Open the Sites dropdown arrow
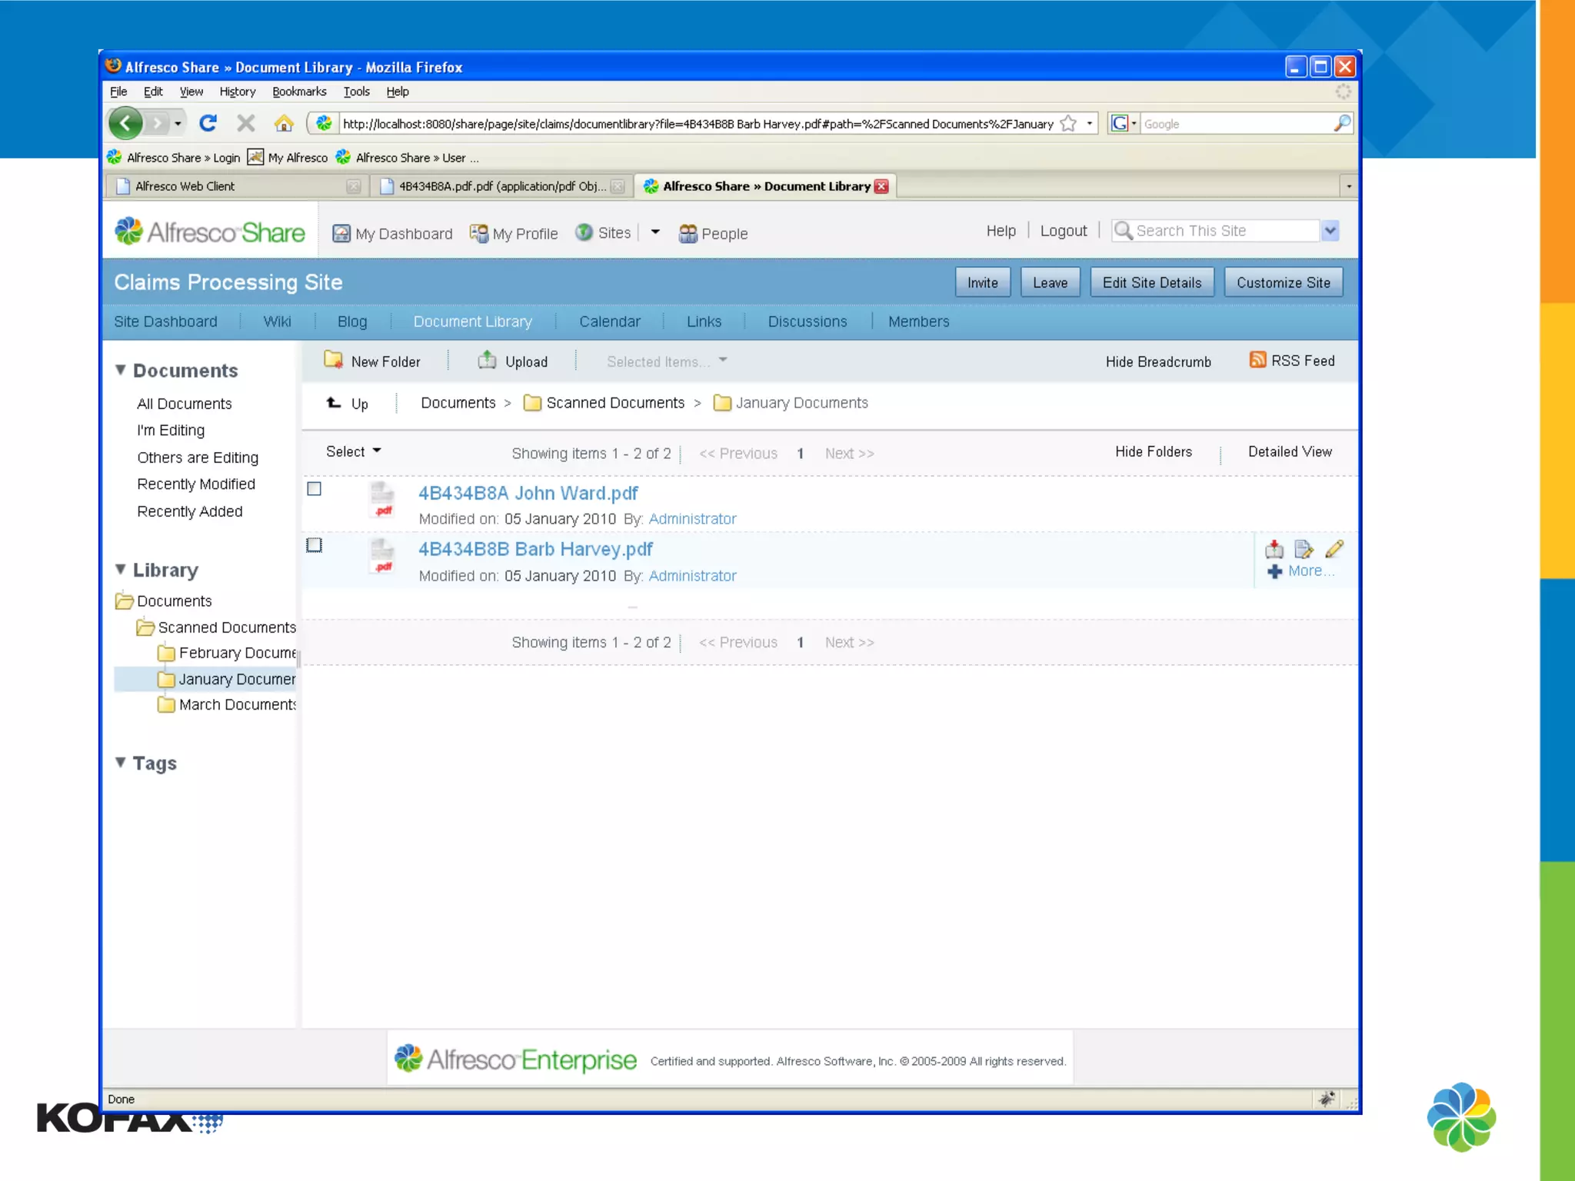The image size is (1575, 1181). point(655,232)
